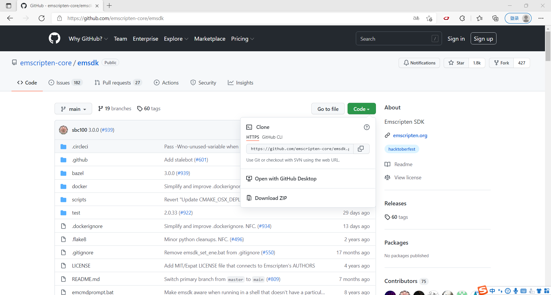Open the main branch selector dropdown
Screen dimensions: 551x295
tap(73, 109)
